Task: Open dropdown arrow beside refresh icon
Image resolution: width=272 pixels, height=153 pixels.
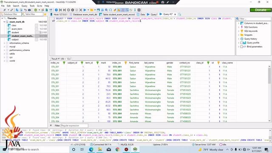Action: pos(39,10)
